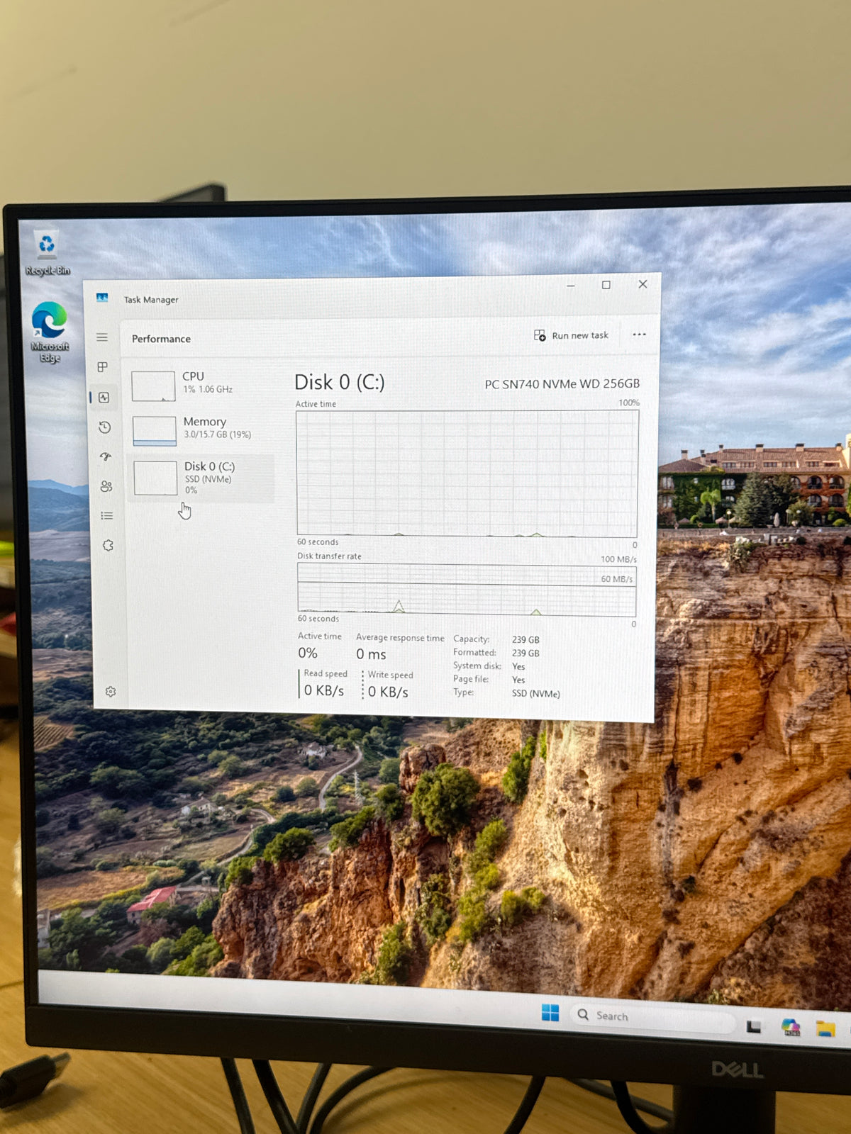Open the Task Manager navigation hamburger menu

[x=102, y=337]
